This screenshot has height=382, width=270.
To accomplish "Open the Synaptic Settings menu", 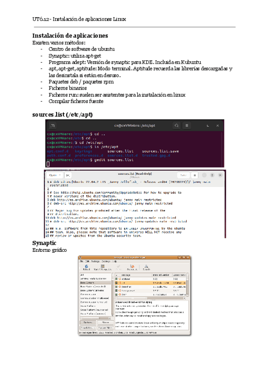I will (x=106, y=261).
